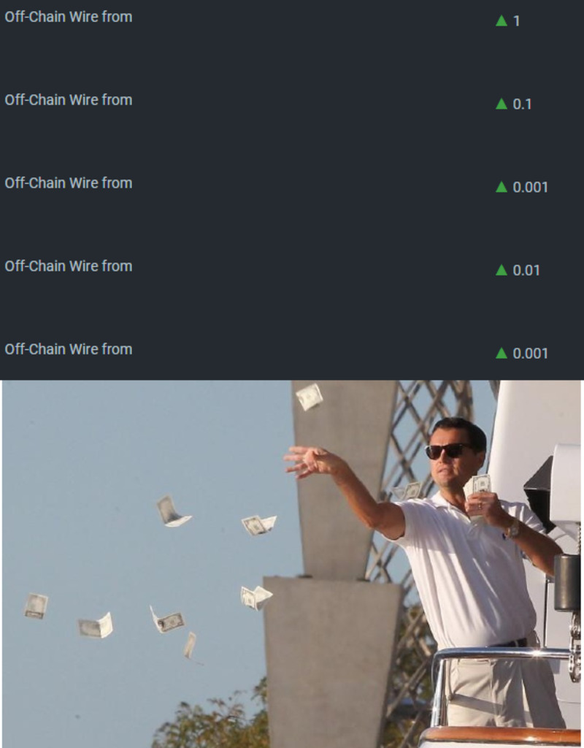This screenshot has width=584, height=748.
Task: Select the Off-Chain Wire label in the upper 0.001 row
Action: click(69, 183)
